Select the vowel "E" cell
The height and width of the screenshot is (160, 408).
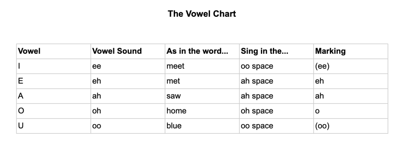[21, 81]
